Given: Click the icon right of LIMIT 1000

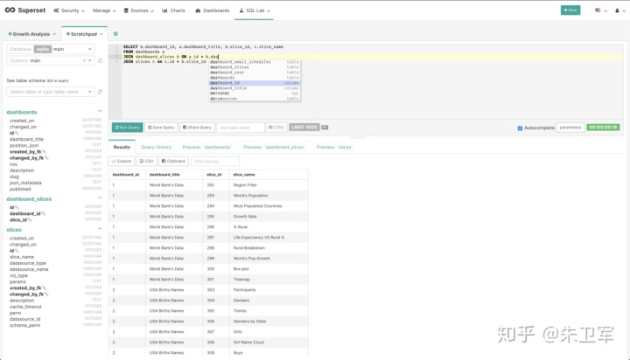Looking at the screenshot, I should click(325, 128).
